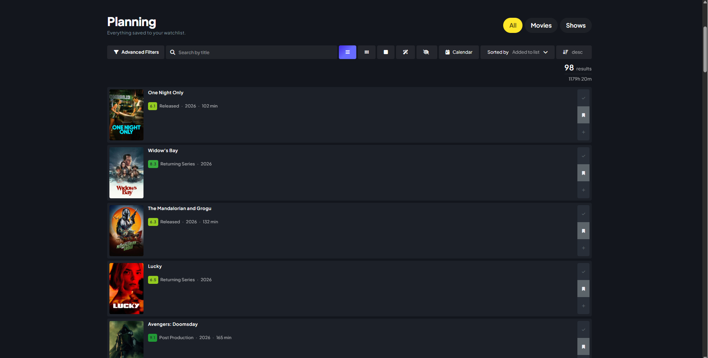Click the page vertical scrollbar thumb
The width and height of the screenshot is (708, 358).
coord(705,49)
